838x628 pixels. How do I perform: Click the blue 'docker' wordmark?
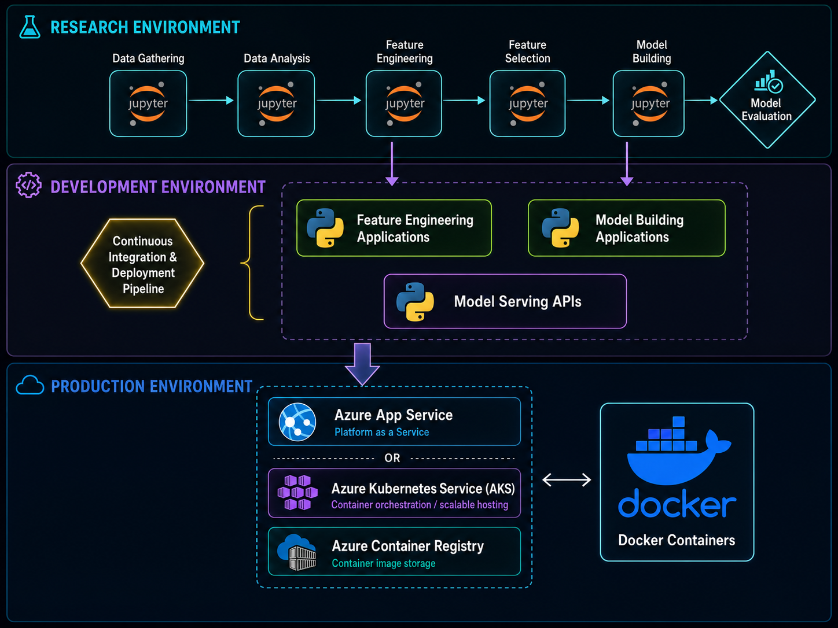click(x=677, y=504)
